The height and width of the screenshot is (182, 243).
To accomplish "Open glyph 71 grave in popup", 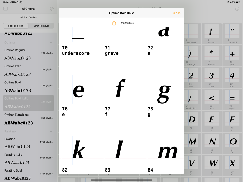I will tap(126, 41).
